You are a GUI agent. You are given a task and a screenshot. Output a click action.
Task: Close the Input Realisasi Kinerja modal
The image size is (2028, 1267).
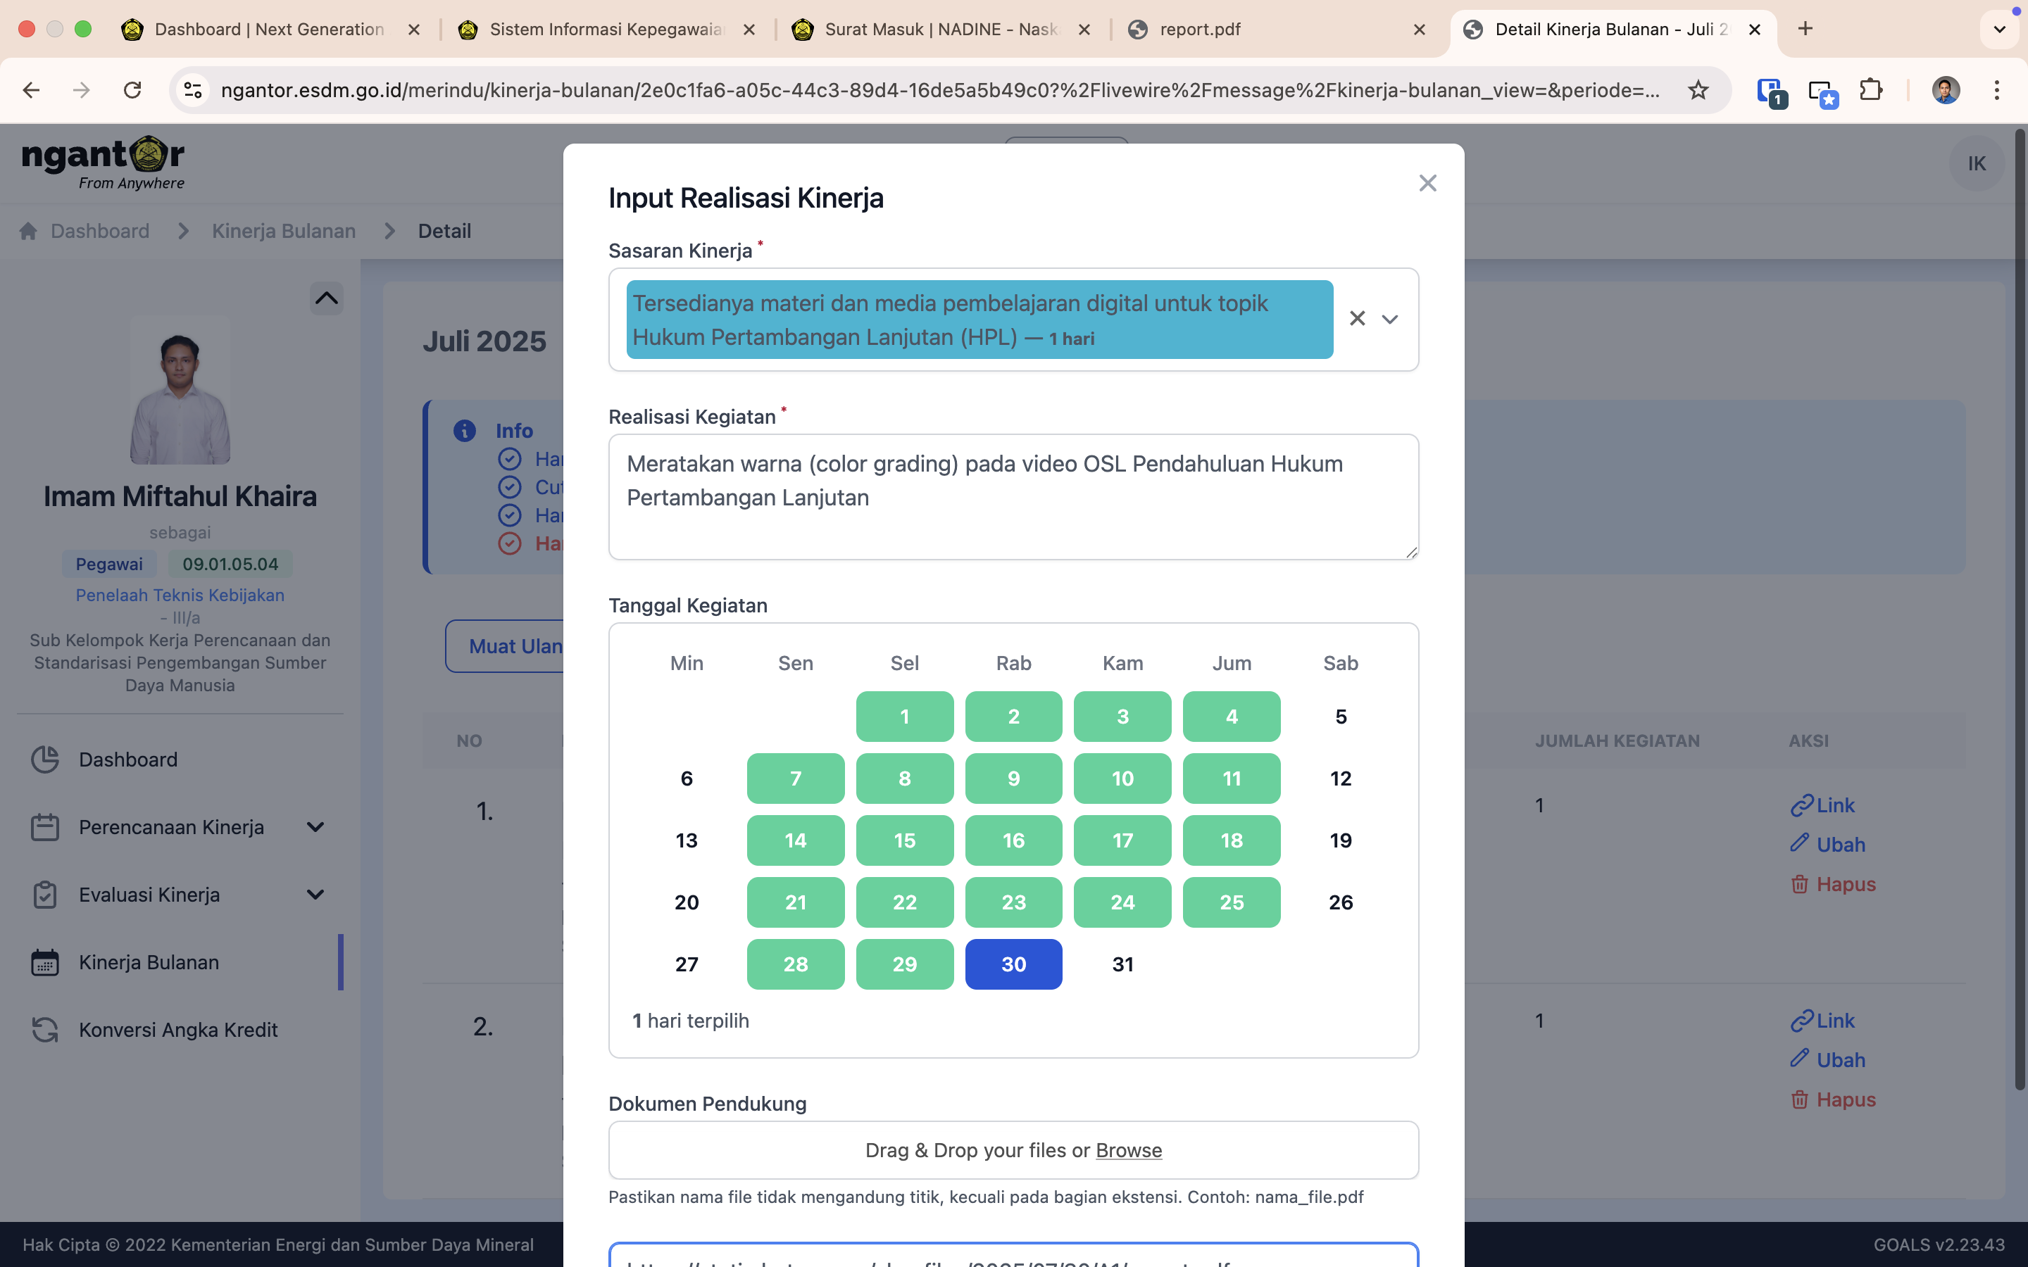(1427, 184)
